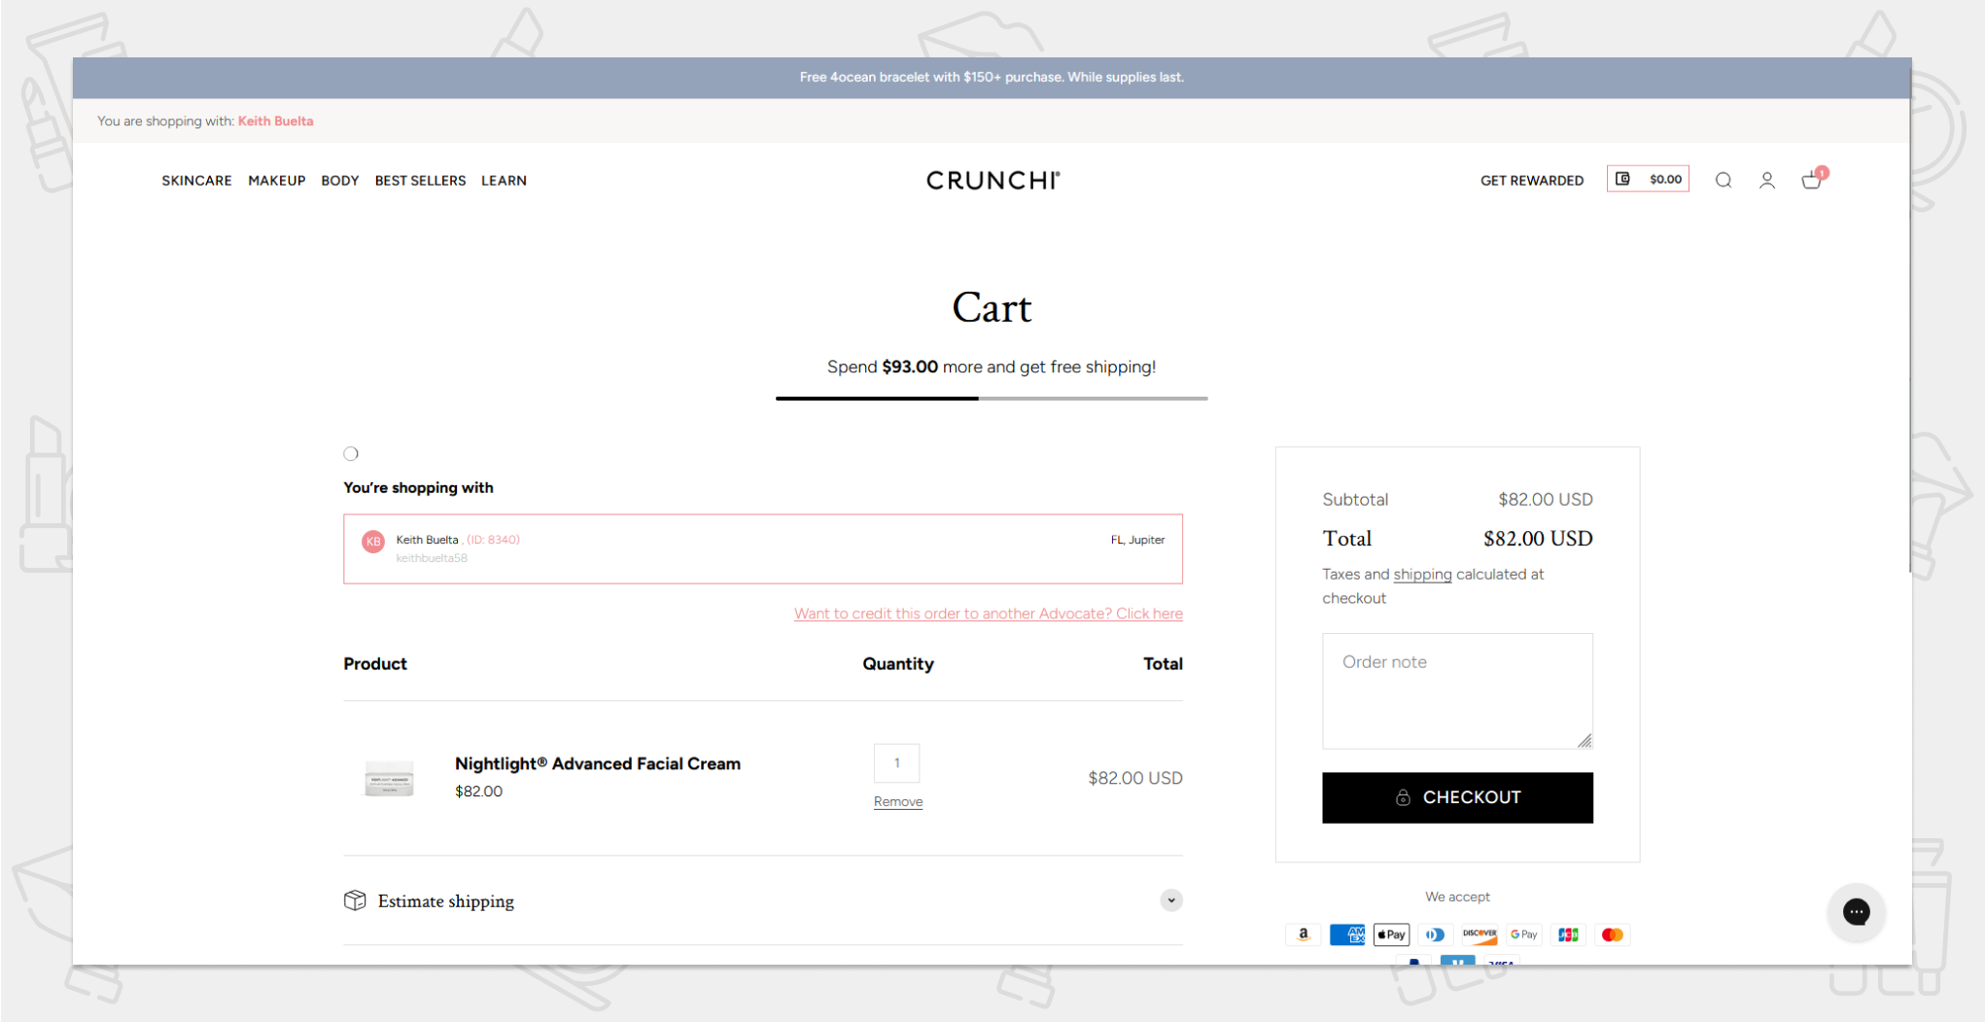Click the Amazon Pay payment icon
Image resolution: width=1985 pixels, height=1022 pixels.
pos(1303,934)
